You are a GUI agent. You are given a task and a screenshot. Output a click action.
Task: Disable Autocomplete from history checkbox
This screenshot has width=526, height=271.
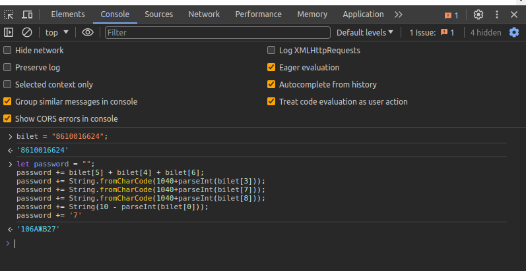271,85
